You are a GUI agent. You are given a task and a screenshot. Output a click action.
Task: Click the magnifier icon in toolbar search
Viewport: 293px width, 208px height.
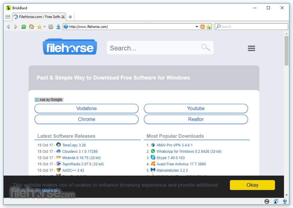coord(218,26)
